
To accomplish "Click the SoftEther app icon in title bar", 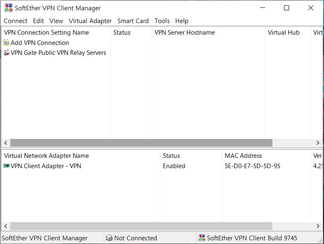I will (x=9, y=8).
